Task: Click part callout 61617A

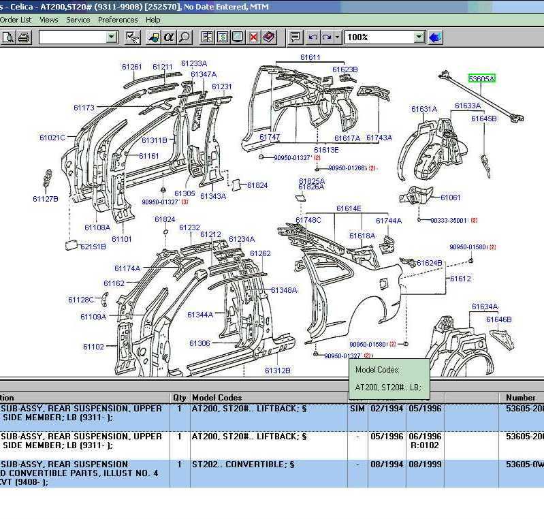Action: (347, 138)
